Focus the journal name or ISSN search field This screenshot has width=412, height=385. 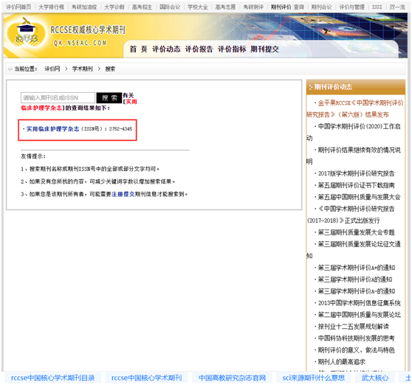(x=58, y=97)
